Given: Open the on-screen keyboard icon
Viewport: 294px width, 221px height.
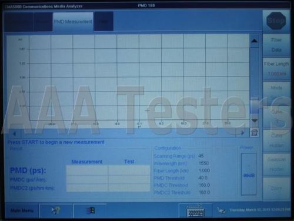Looking at the screenshot, I should tap(196, 211).
